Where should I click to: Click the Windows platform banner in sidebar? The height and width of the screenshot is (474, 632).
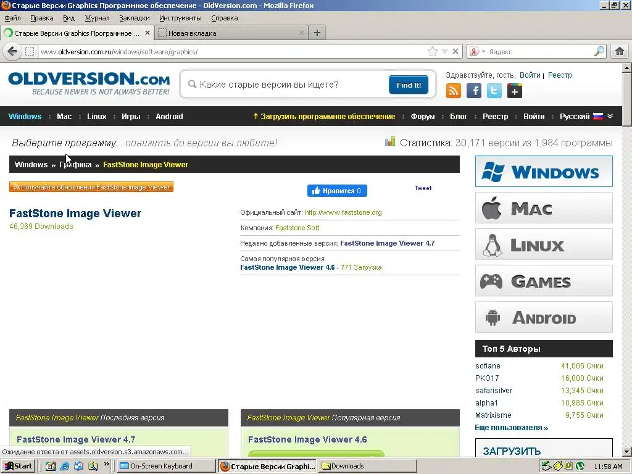tap(544, 172)
